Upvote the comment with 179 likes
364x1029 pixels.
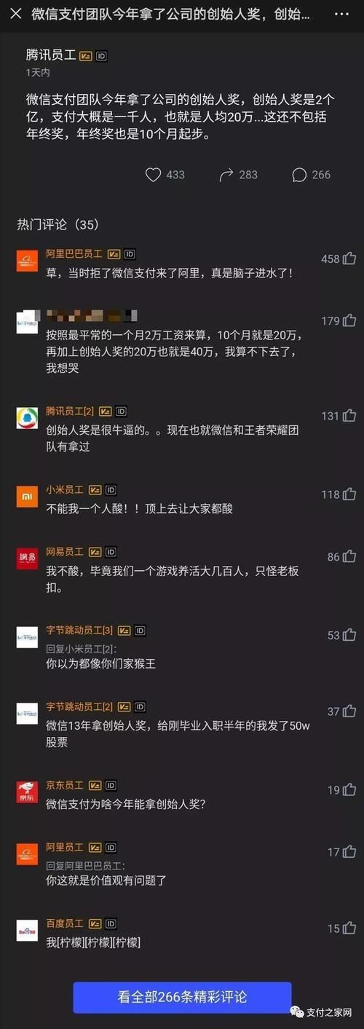[x=349, y=320]
